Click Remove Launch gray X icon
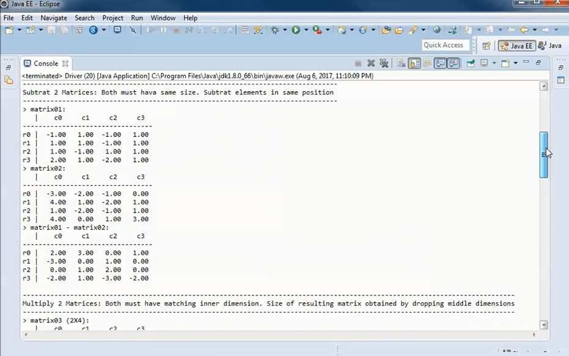The image size is (569, 356). pos(371,64)
